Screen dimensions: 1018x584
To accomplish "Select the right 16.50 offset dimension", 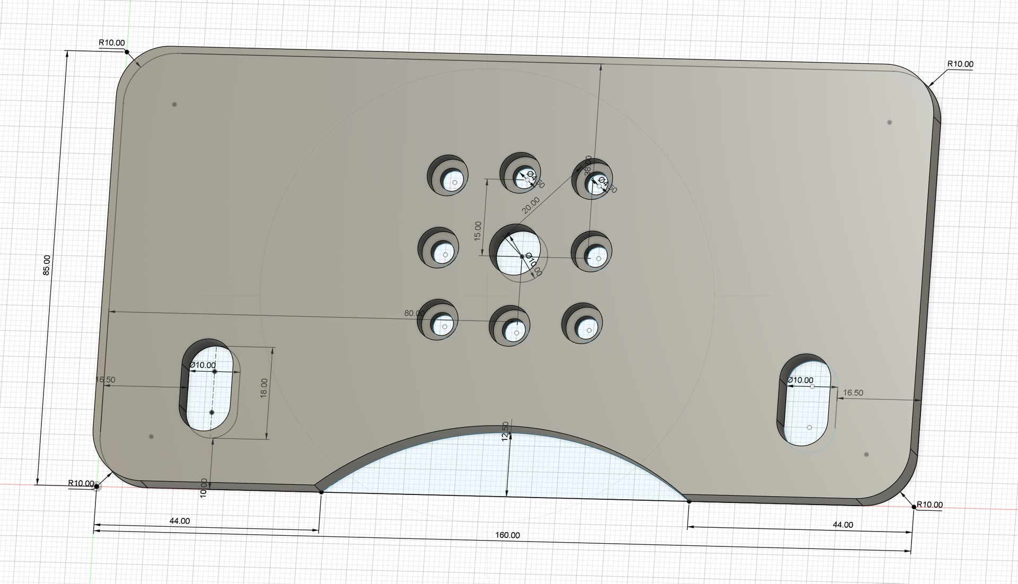I will (x=853, y=393).
